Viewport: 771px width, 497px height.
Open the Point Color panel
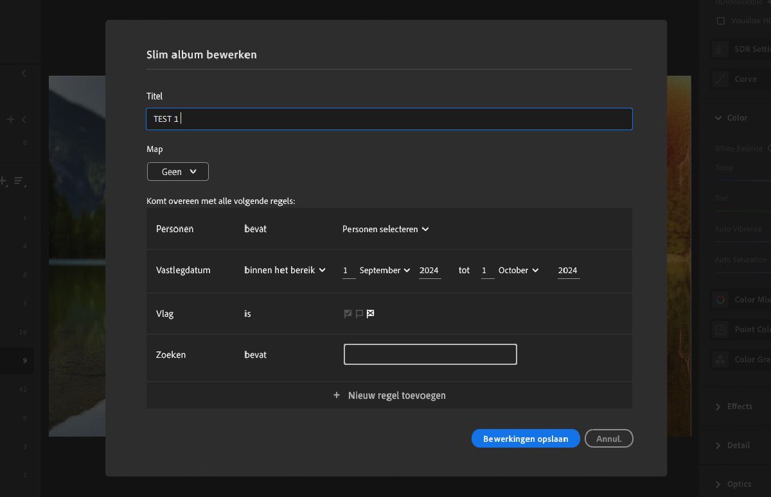pos(720,329)
